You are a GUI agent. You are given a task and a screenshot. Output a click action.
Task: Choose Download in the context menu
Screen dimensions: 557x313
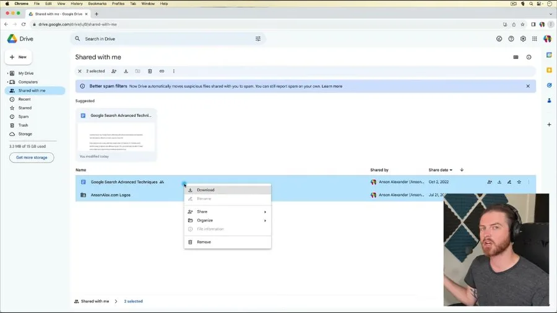click(x=227, y=190)
